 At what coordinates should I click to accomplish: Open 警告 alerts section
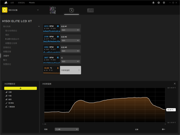click(5, 60)
